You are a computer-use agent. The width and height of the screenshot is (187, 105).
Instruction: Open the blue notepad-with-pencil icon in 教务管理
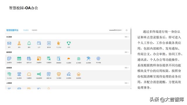pos(9,58)
